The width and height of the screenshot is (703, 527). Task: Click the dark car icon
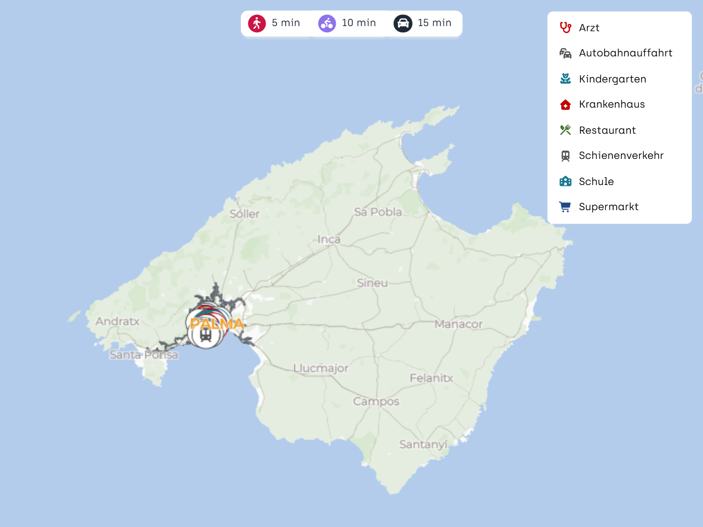403,23
